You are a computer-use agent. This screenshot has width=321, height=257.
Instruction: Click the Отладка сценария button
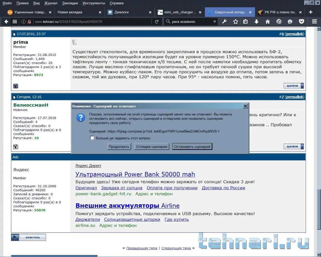click(x=152, y=147)
